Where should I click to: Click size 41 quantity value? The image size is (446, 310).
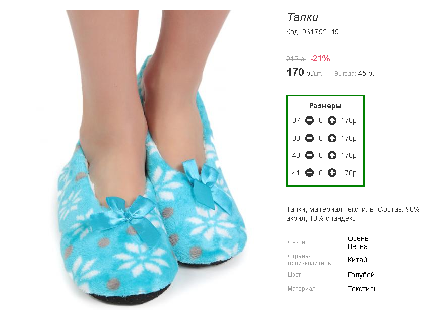click(x=321, y=173)
